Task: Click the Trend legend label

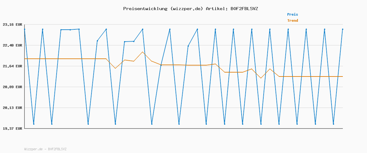Action: [x=292, y=21]
